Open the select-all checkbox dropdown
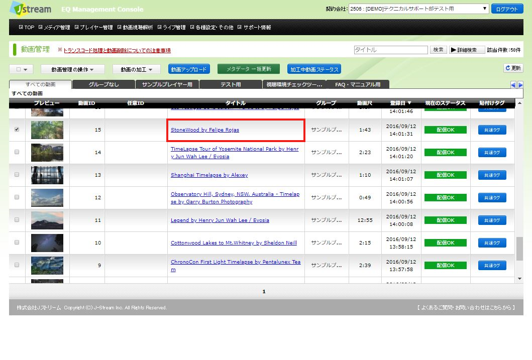This screenshot has width=532, height=360. click(x=21, y=69)
